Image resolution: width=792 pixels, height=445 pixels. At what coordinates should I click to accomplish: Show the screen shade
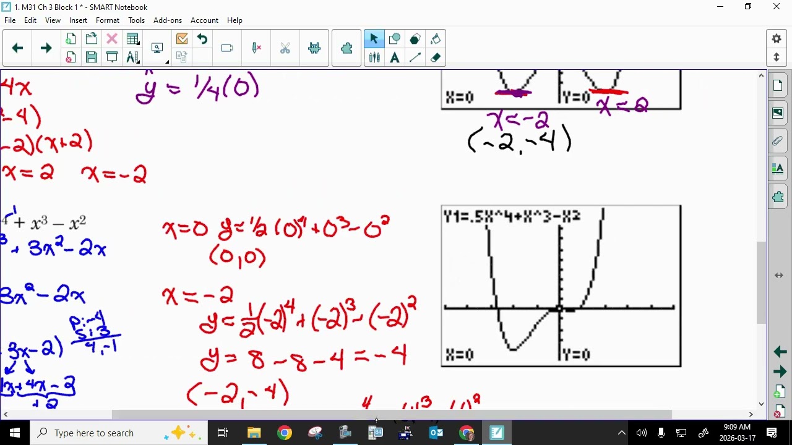tap(112, 57)
